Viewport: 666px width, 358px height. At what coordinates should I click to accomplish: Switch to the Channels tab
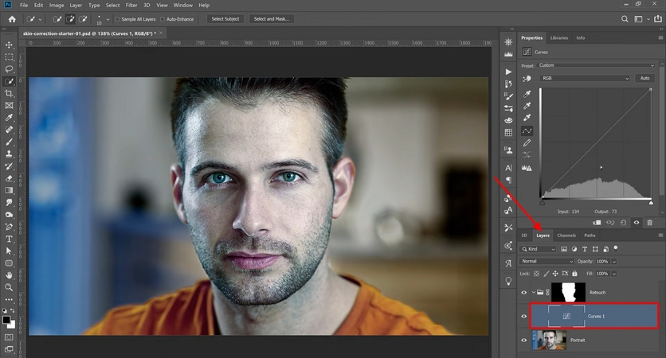coord(566,235)
